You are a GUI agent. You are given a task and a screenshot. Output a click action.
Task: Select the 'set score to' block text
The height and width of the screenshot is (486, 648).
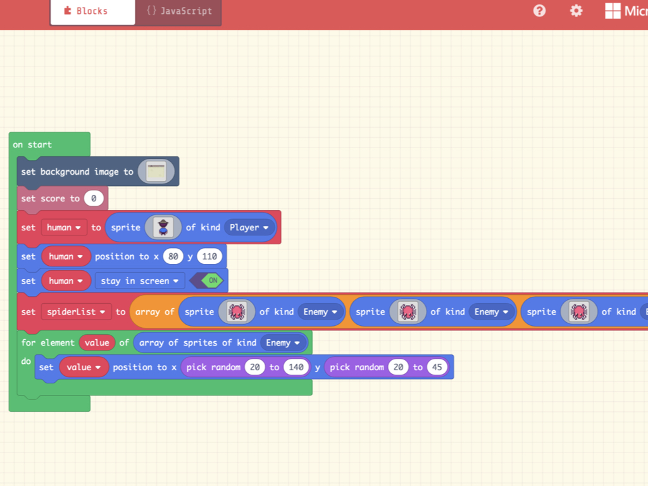(51, 198)
